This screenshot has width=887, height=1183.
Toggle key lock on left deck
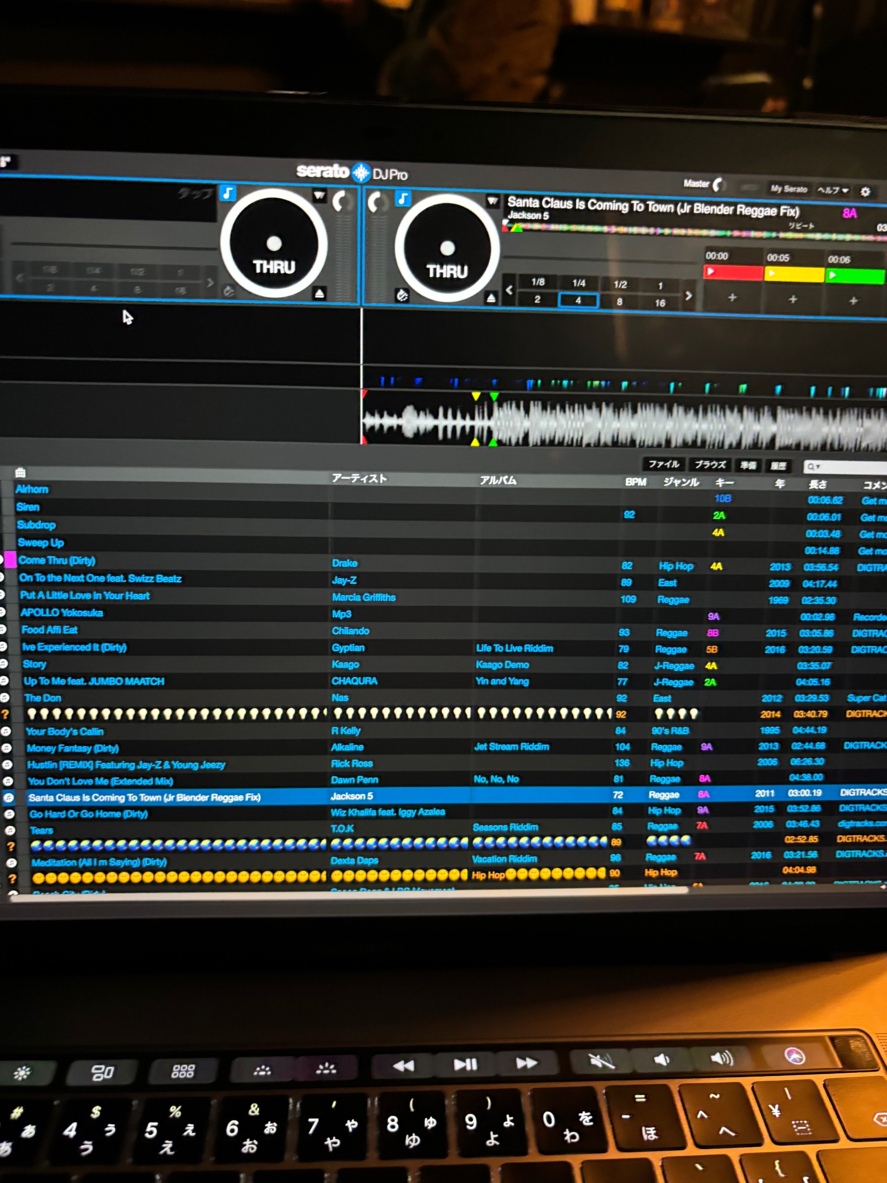(228, 193)
